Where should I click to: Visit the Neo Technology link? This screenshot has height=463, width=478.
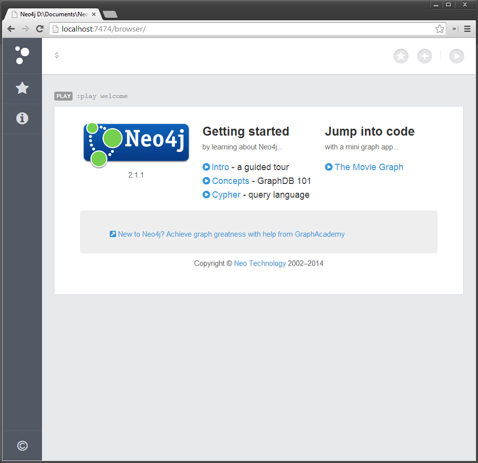260,263
